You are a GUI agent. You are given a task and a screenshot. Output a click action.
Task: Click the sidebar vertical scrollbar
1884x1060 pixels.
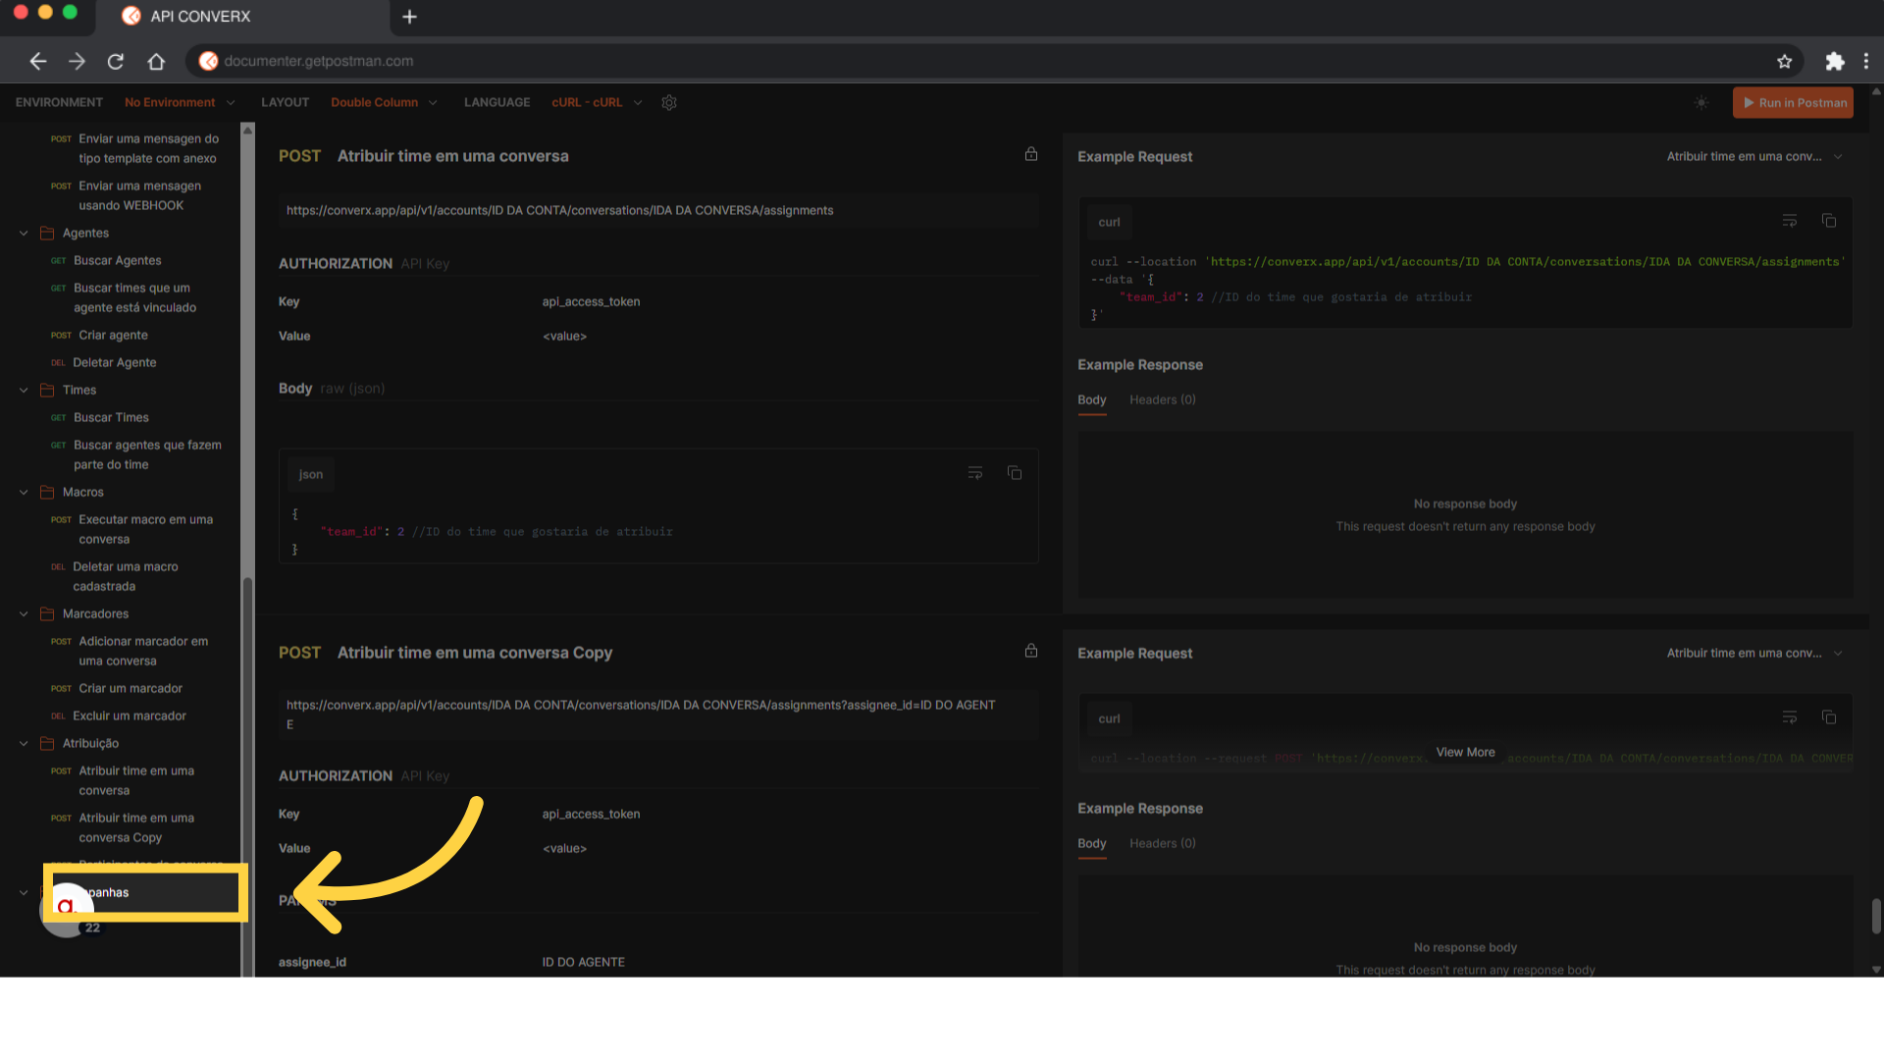(247, 550)
